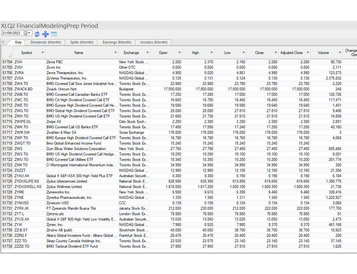Click name cell Bmo Global Enhanced Income Fund

(x=81, y=144)
